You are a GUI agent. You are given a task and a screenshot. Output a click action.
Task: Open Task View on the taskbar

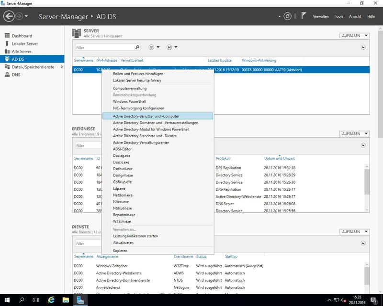click(36, 300)
